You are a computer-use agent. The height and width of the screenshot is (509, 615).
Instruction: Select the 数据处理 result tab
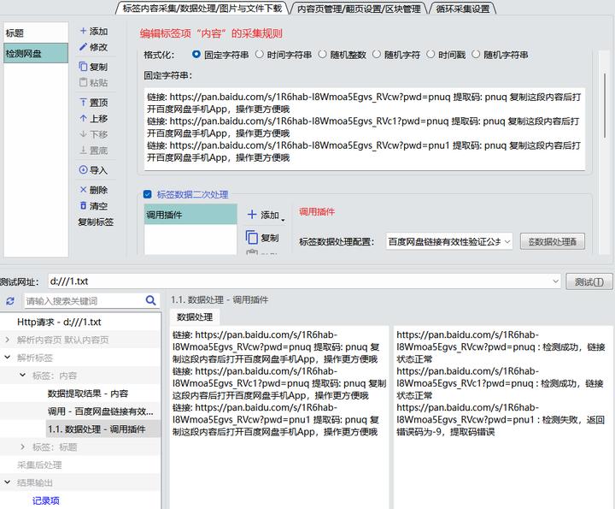pyautogui.click(x=195, y=317)
